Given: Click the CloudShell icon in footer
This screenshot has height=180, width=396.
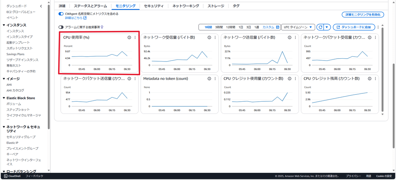Looking at the screenshot, I should pyautogui.click(x=6, y=176).
